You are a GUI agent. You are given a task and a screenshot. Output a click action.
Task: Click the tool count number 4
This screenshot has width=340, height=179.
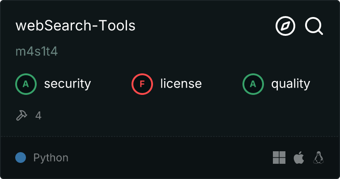38,116
